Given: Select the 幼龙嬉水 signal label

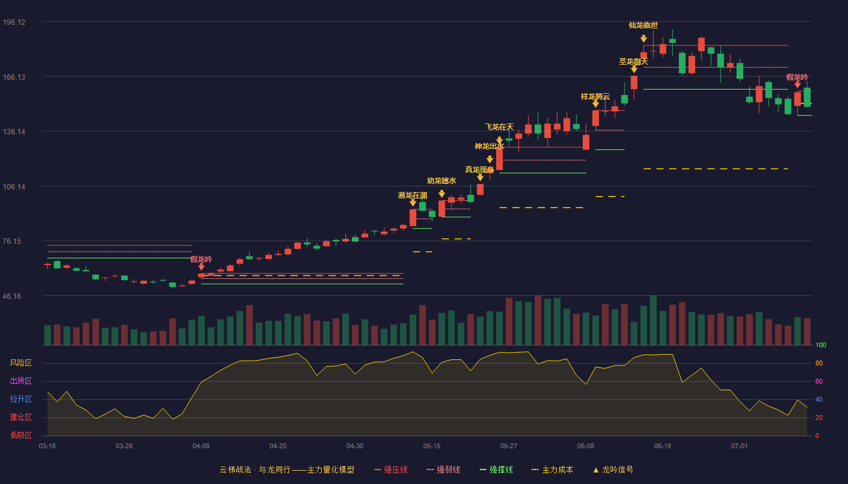Looking at the screenshot, I should pos(442,180).
